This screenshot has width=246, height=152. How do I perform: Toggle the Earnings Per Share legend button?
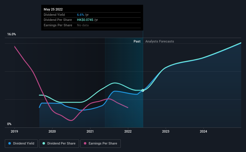100,144
